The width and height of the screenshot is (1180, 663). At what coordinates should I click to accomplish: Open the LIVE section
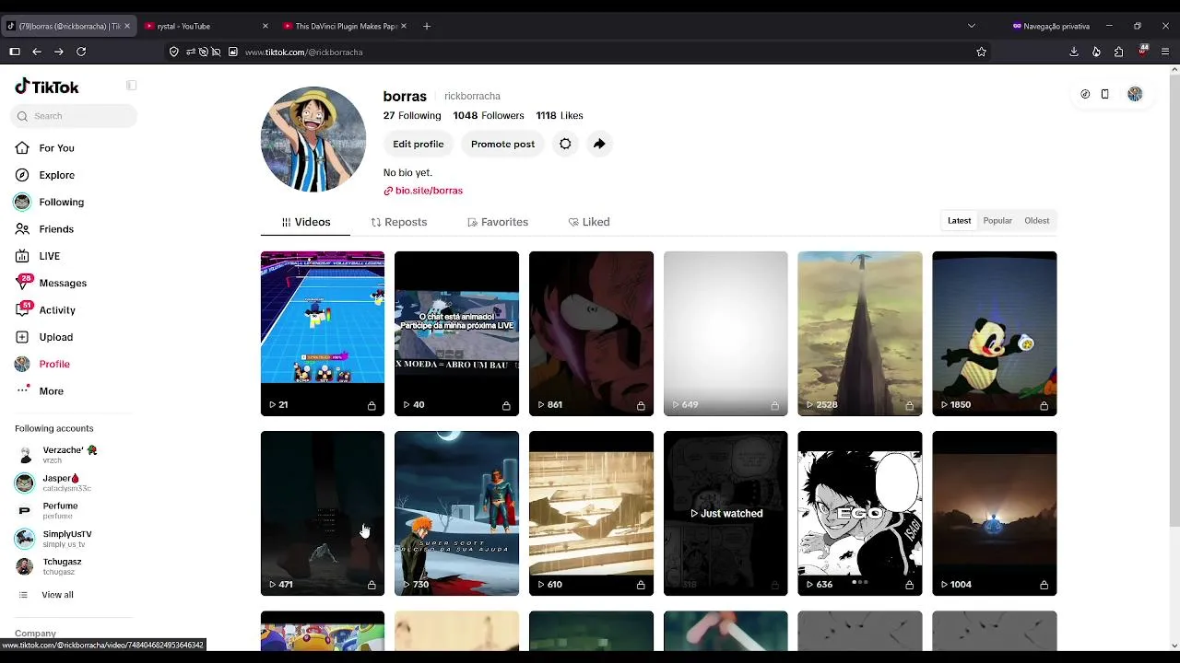point(49,256)
